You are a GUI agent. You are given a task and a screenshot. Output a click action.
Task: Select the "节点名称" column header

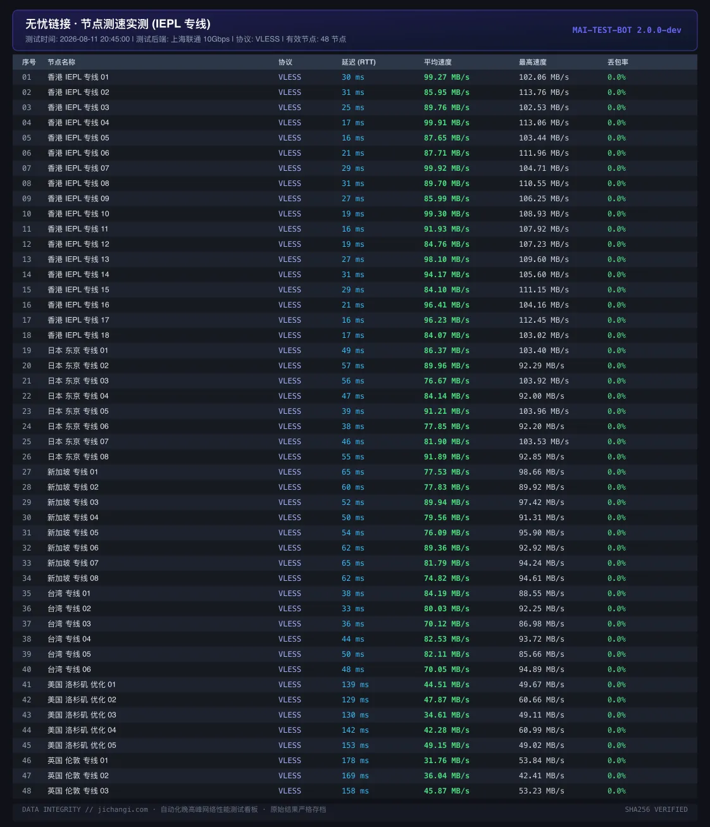(x=61, y=62)
